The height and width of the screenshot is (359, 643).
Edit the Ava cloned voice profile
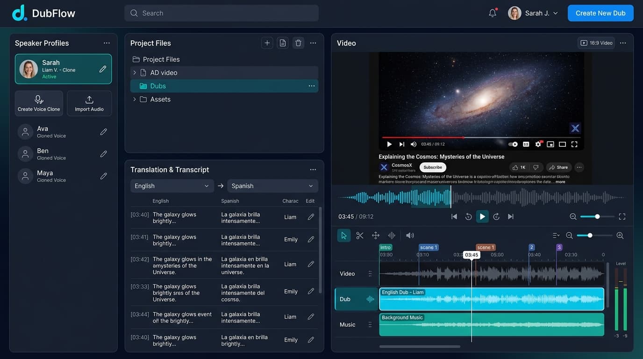tap(104, 132)
